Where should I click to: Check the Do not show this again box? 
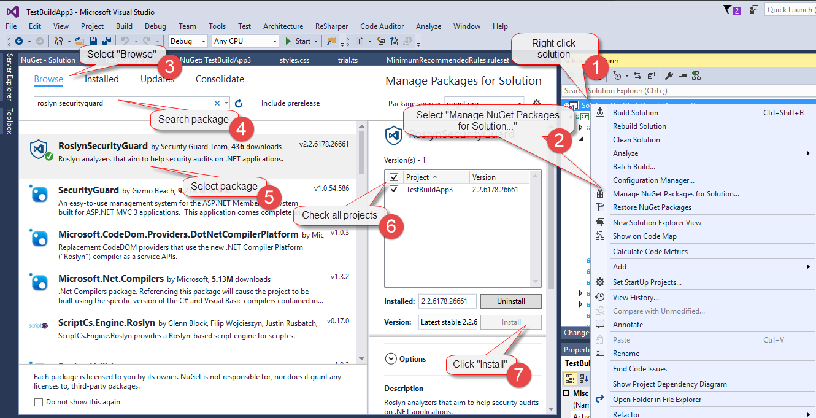(39, 402)
